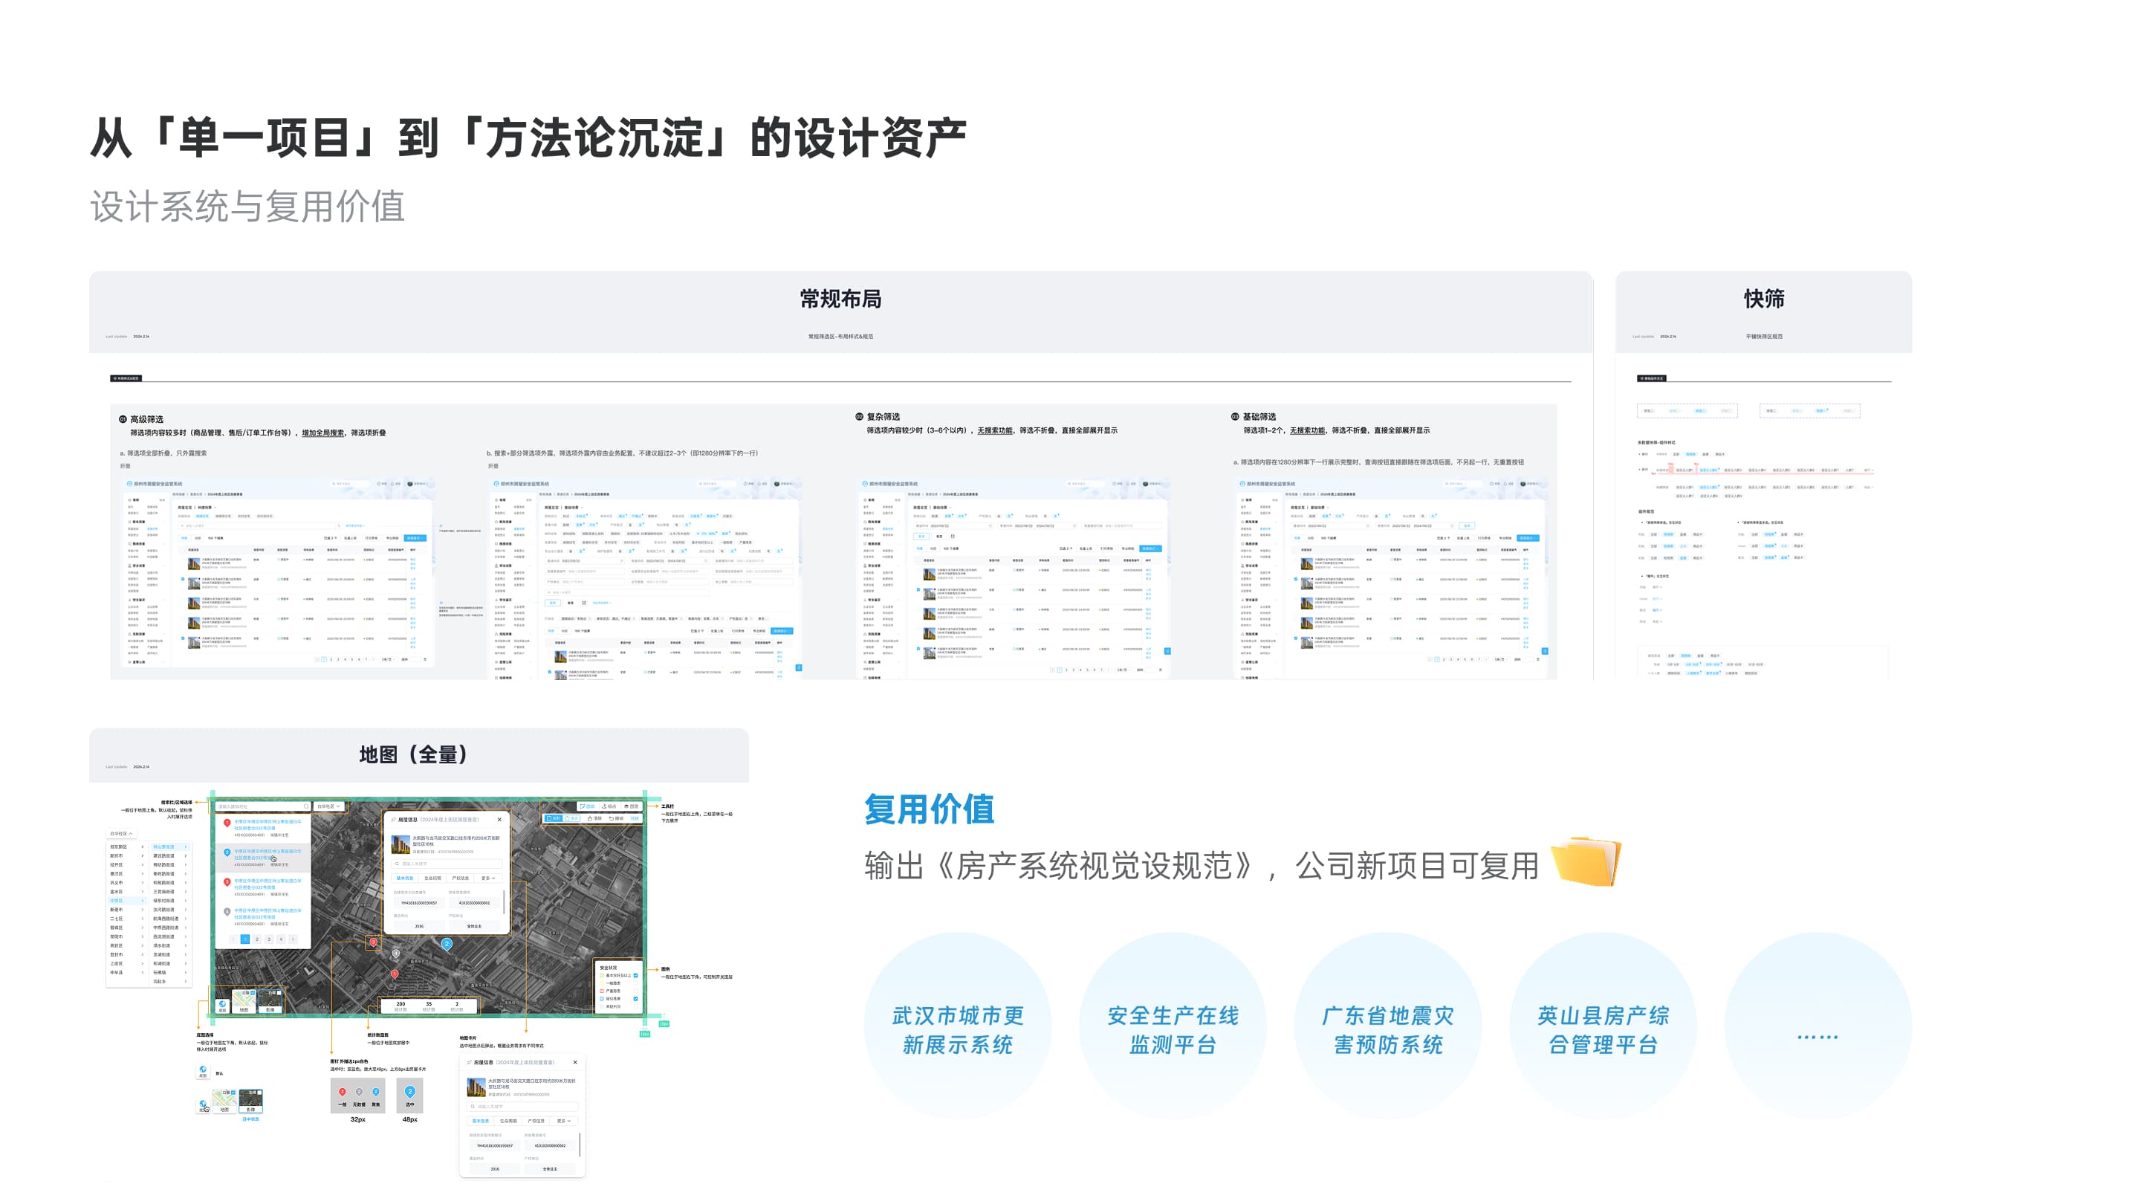This screenshot has width=2140, height=1204.
Task: Click the 英山县房产综合管理平台 circle
Action: 1603,1028
